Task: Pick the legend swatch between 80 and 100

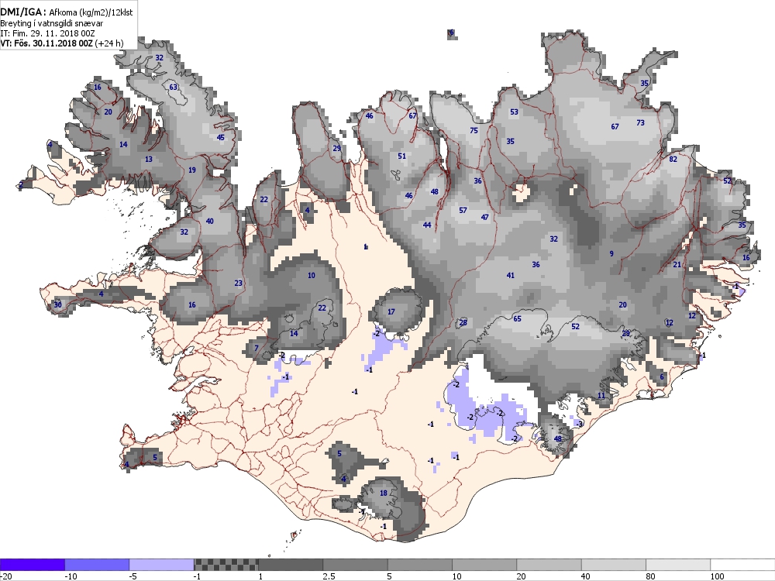Action: [x=678, y=565]
